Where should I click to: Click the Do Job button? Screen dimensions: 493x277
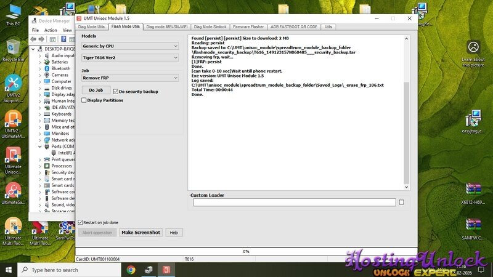coord(96,90)
